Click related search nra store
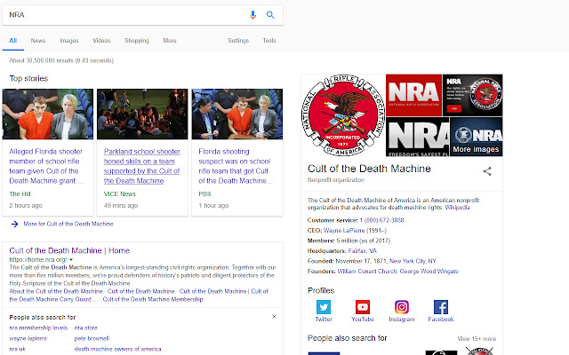This screenshot has height=355, width=569. (85, 327)
